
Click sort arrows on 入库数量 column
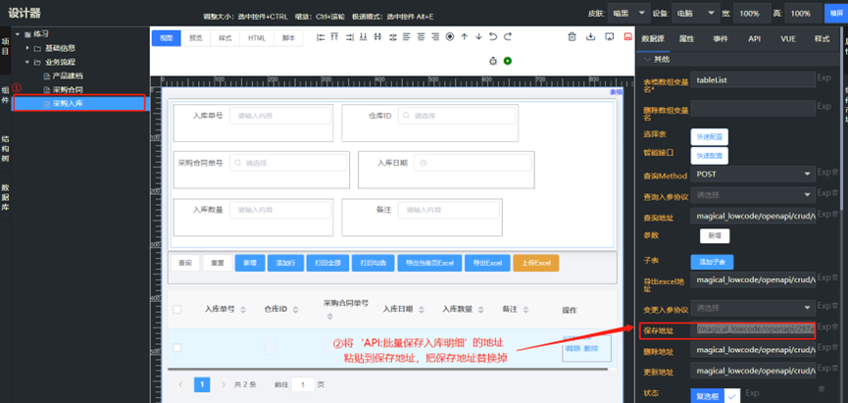click(x=481, y=310)
